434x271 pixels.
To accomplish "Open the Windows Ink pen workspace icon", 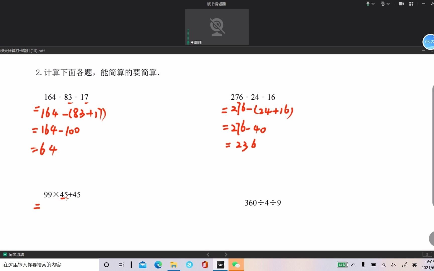I will [405, 265].
